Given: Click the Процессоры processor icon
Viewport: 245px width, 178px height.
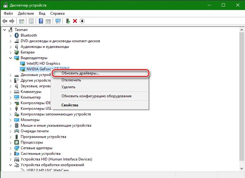Looking at the screenshot, I should tap(17, 142).
